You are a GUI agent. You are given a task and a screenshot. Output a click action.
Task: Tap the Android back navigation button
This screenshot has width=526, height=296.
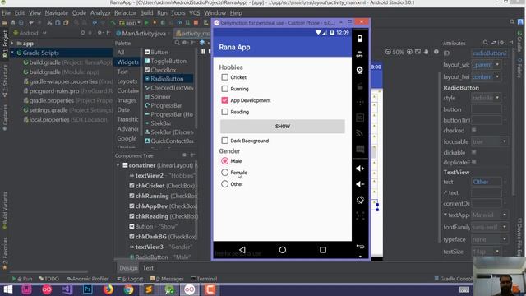click(x=242, y=250)
